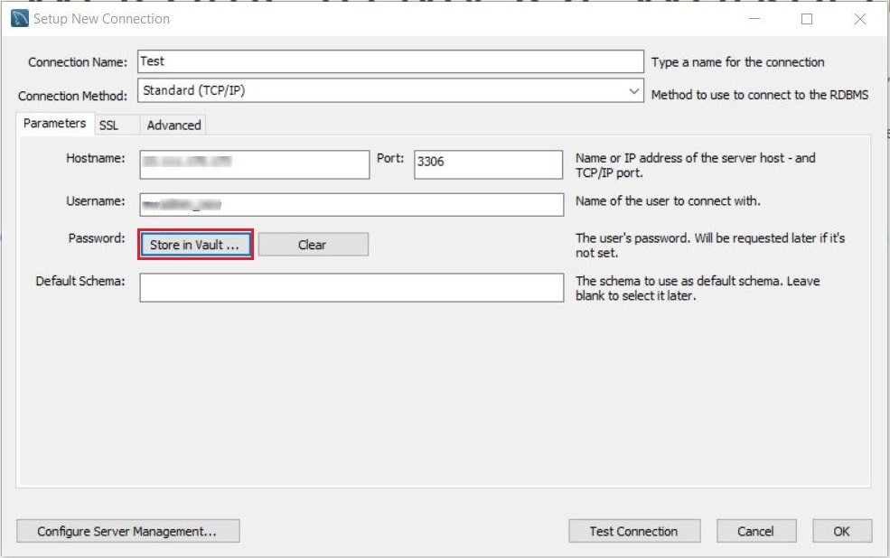Cancel the new connection setup
Screen dimensions: 890x558
click(x=756, y=531)
